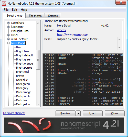Select the Dark purple scheme
The image size is (128, 137).
(23, 96)
